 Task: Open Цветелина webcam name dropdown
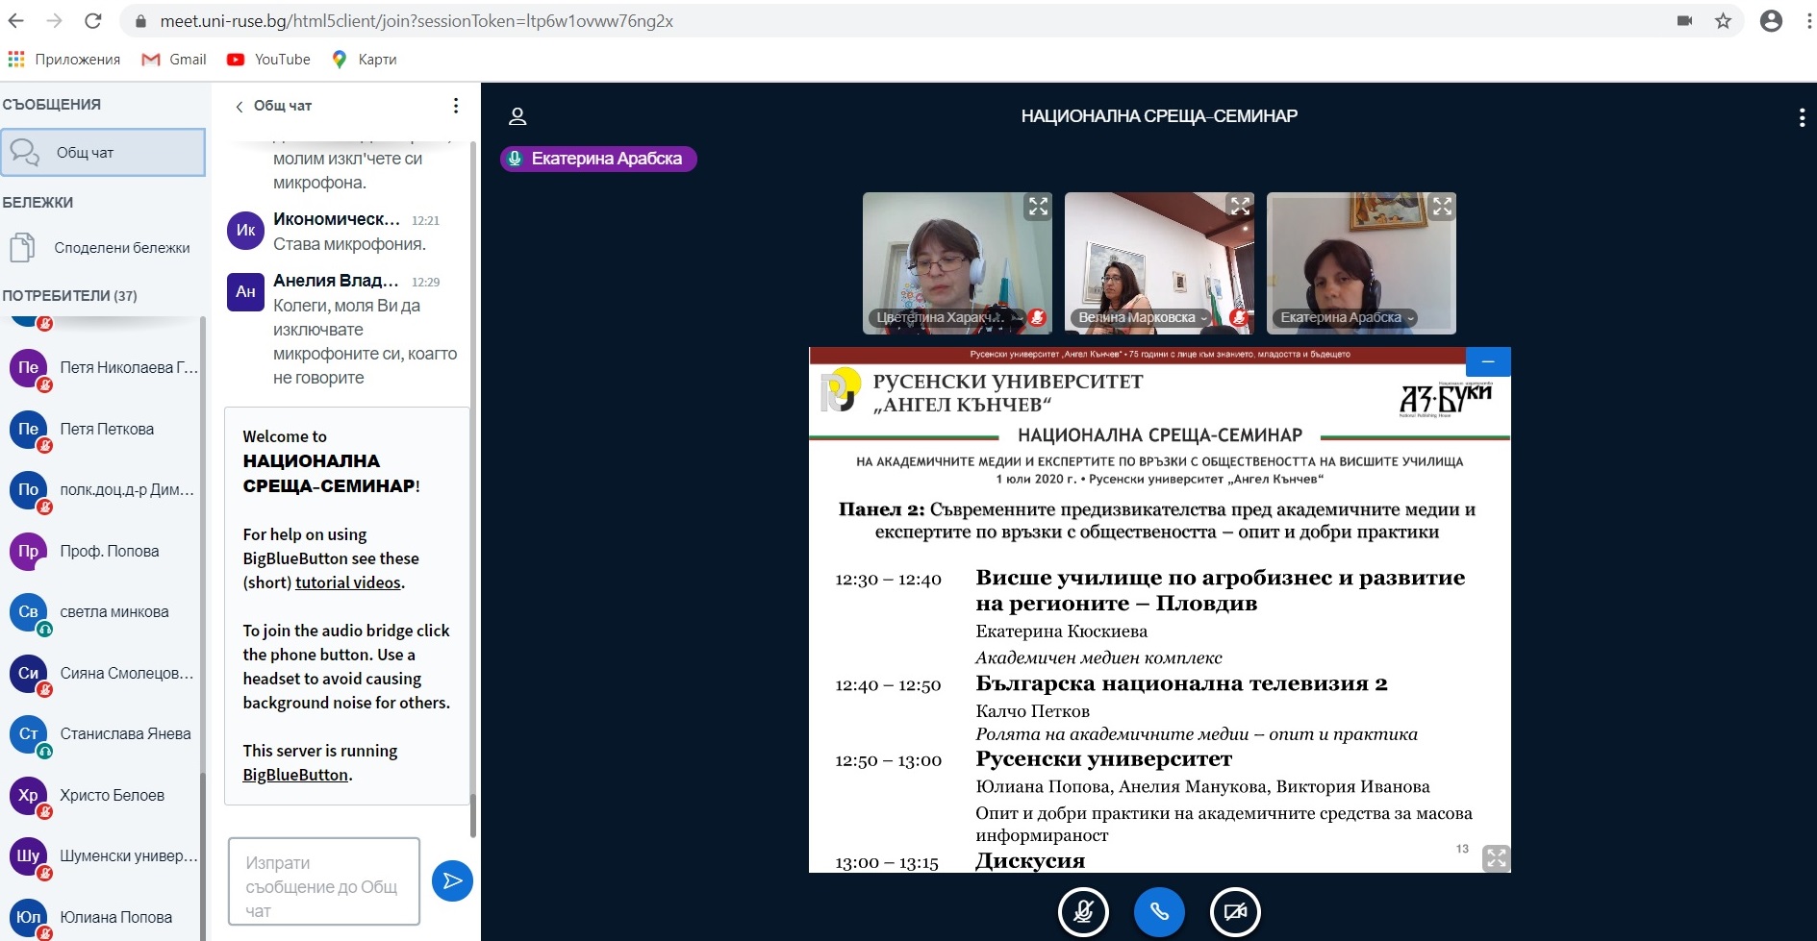945,317
